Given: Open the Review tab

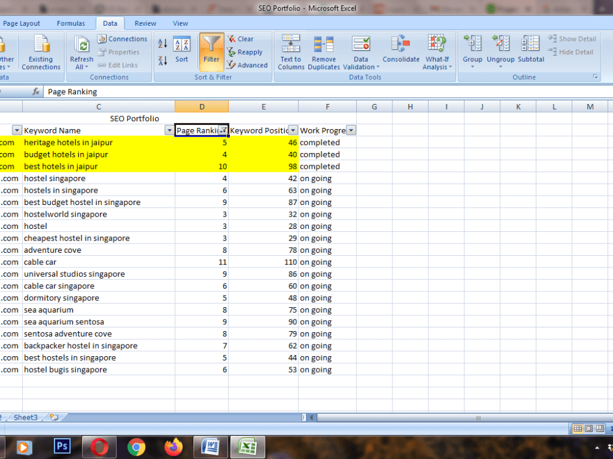Looking at the screenshot, I should pos(145,23).
